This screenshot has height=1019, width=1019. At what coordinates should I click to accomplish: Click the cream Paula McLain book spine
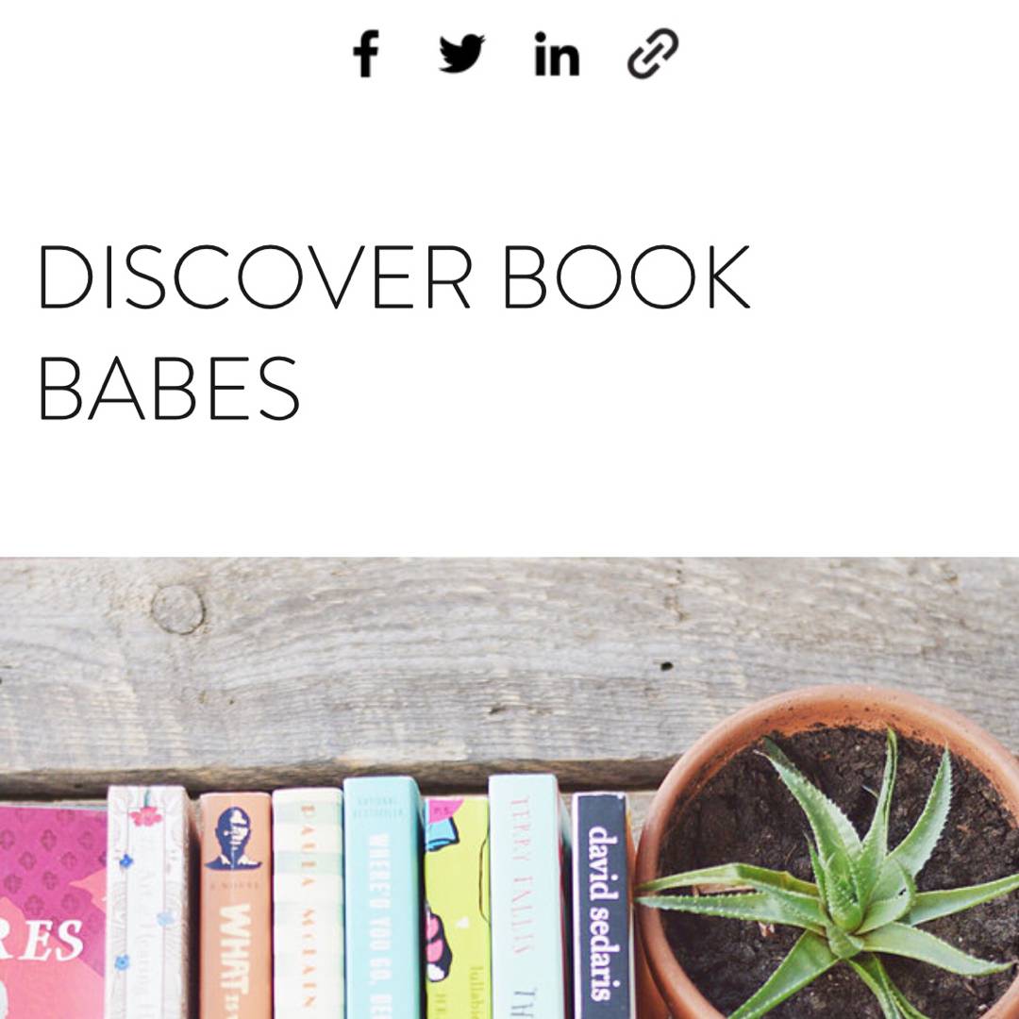click(x=308, y=903)
